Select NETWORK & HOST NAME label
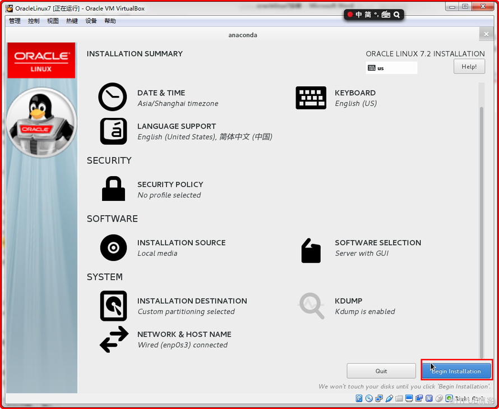 coord(184,334)
